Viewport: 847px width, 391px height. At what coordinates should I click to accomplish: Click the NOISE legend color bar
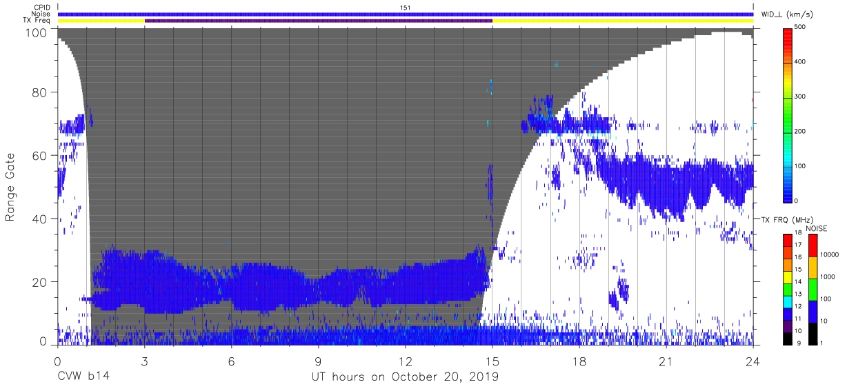(813, 288)
